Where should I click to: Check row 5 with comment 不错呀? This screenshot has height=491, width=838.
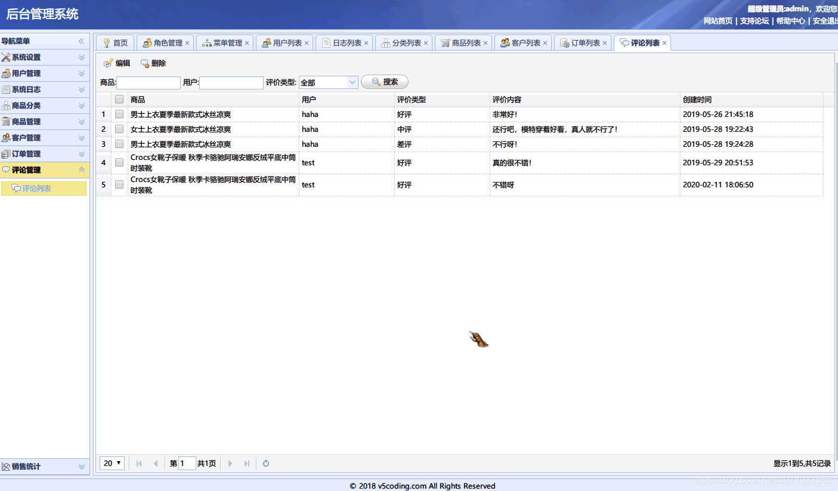tap(119, 184)
